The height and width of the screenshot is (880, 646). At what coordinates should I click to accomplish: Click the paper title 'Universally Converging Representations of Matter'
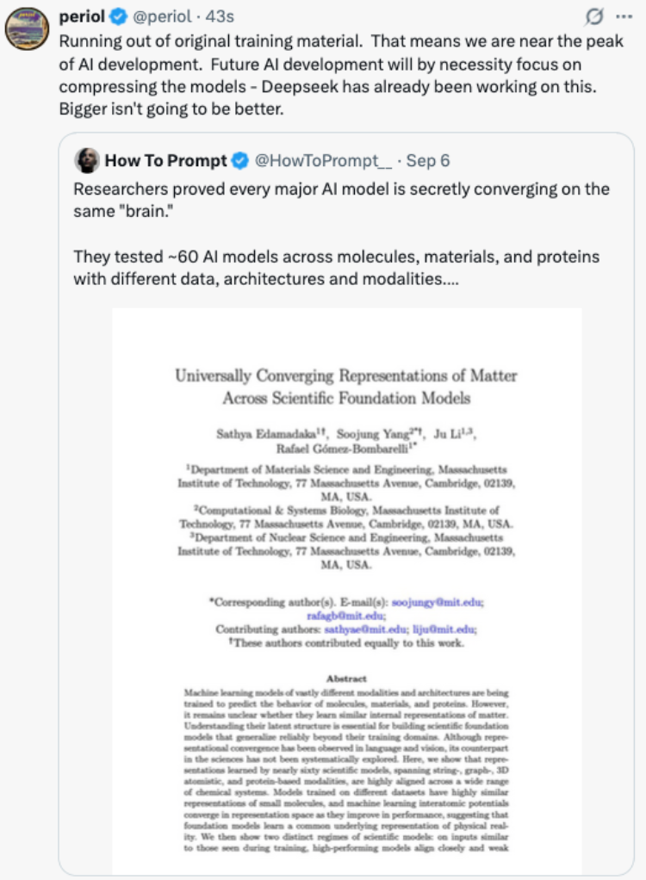346,375
